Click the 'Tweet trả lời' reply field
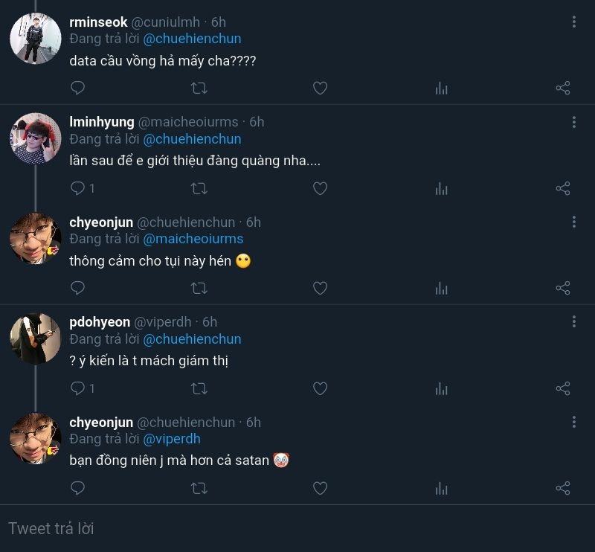The height and width of the screenshot is (552, 595). 297,528
